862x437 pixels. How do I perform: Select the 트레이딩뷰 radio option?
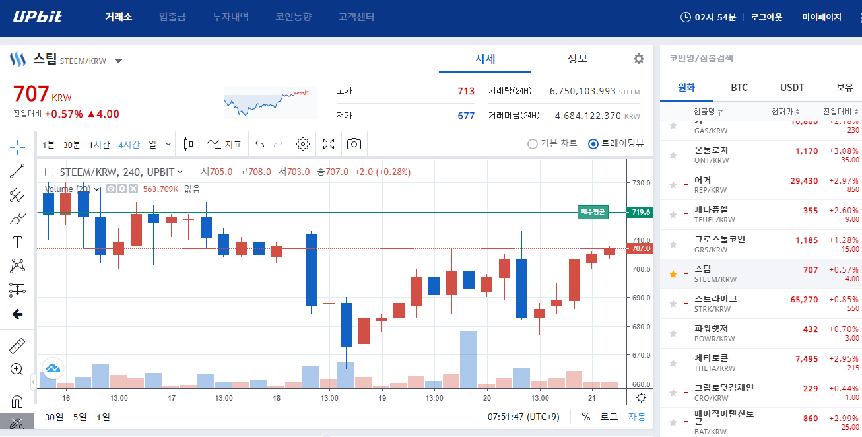(x=616, y=144)
